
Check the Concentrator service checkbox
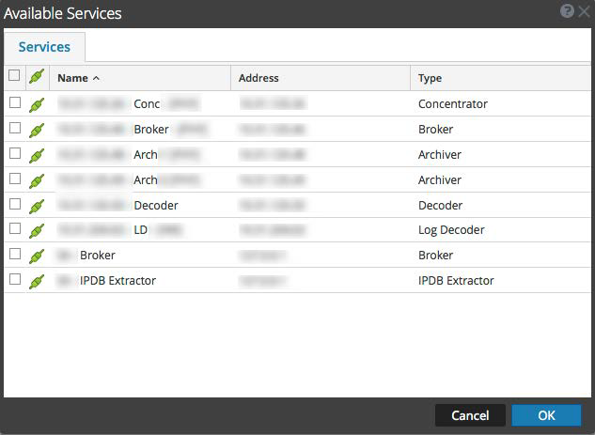[x=14, y=103]
